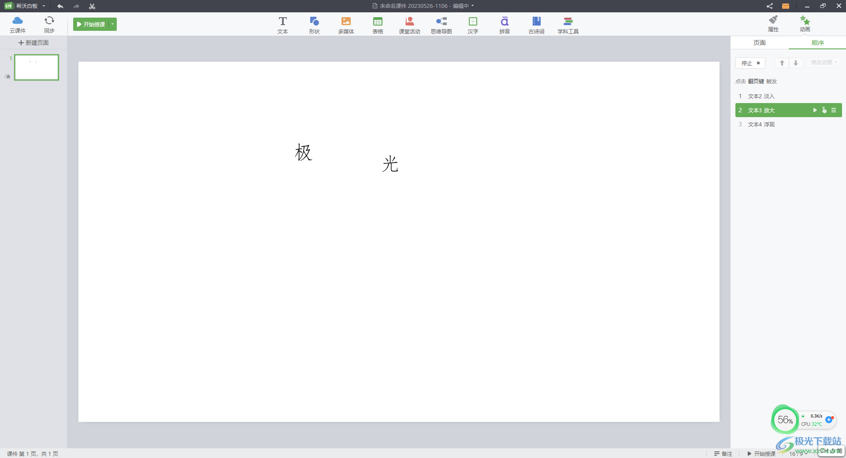Viewport: 846px width, 458px height.
Task: Select the 拼音 pinyin tool
Action: point(505,25)
